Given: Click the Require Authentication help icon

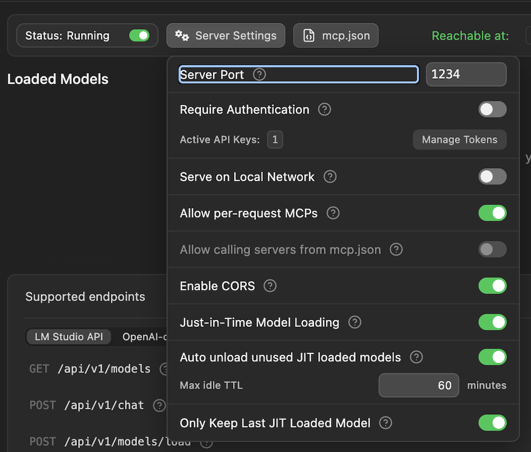Looking at the screenshot, I should pyautogui.click(x=324, y=110).
